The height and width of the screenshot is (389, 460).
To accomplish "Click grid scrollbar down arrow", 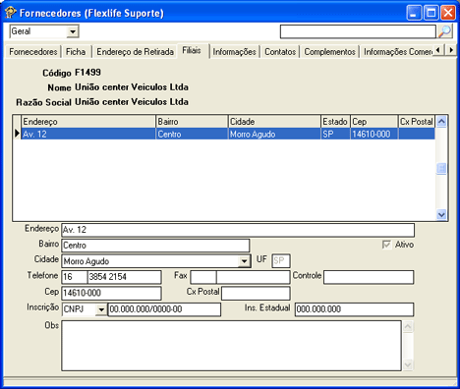I will [x=441, y=214].
